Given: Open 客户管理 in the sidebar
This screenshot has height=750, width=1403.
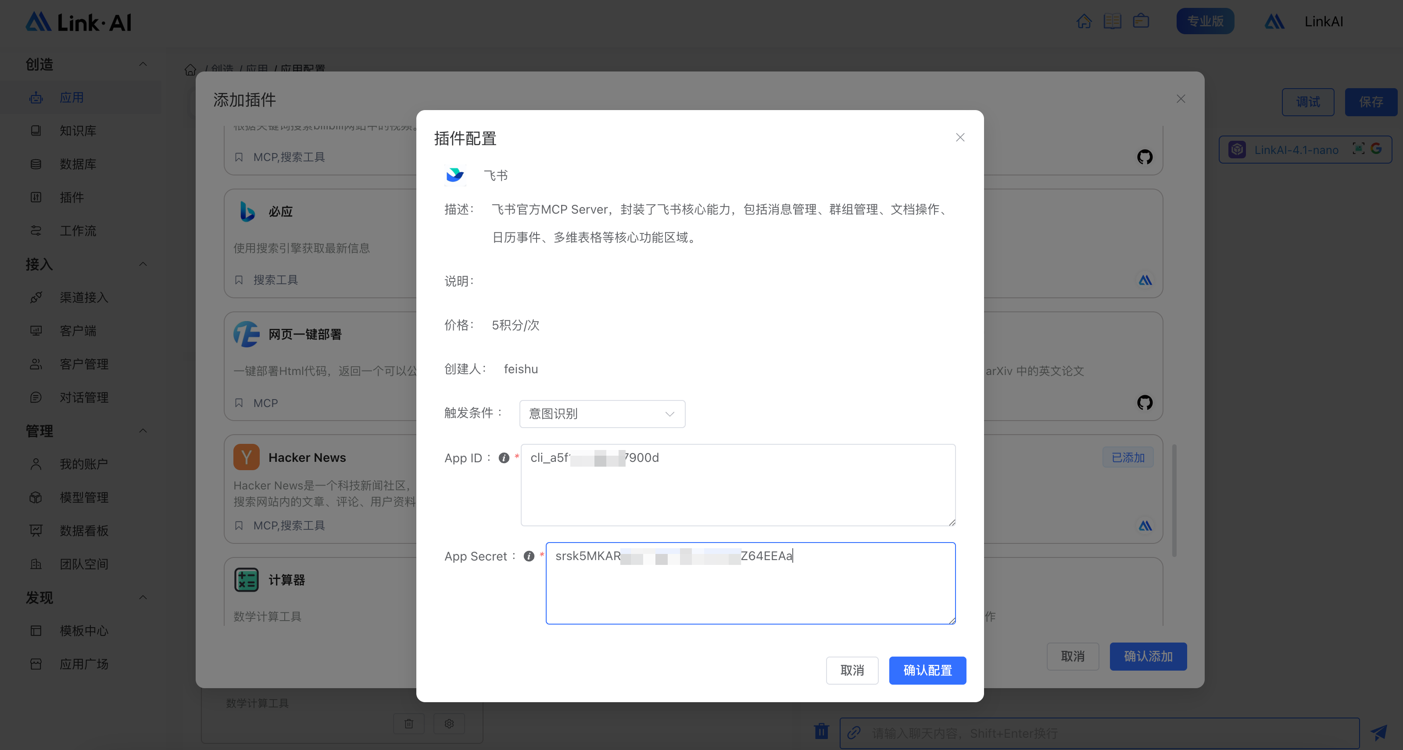Looking at the screenshot, I should coord(81,364).
